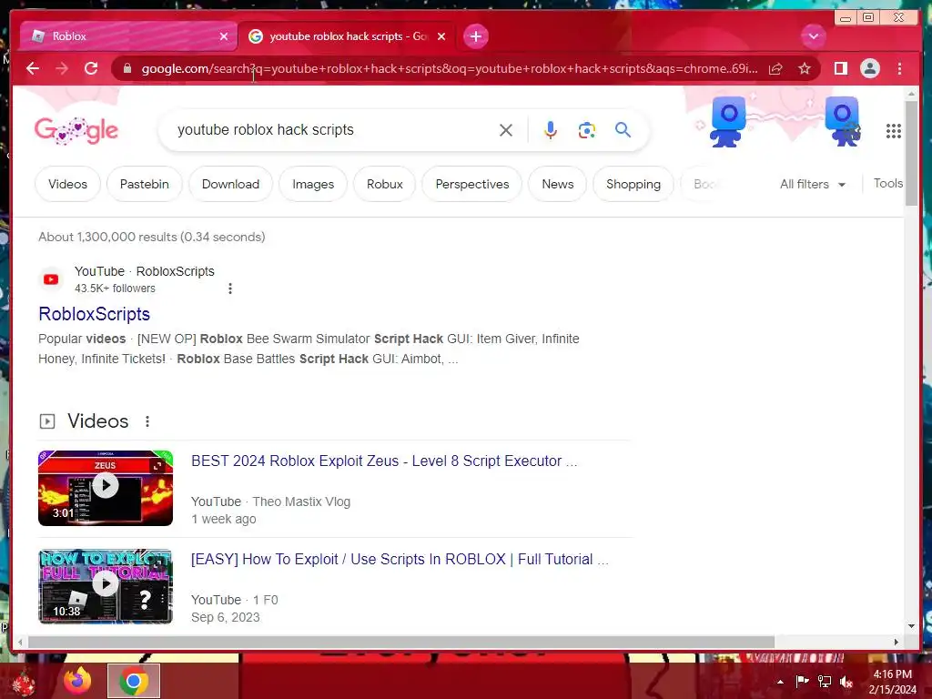932x699 pixels.
Task: Play the How To Exploit tutorial thumbnail
Action: coord(106,586)
